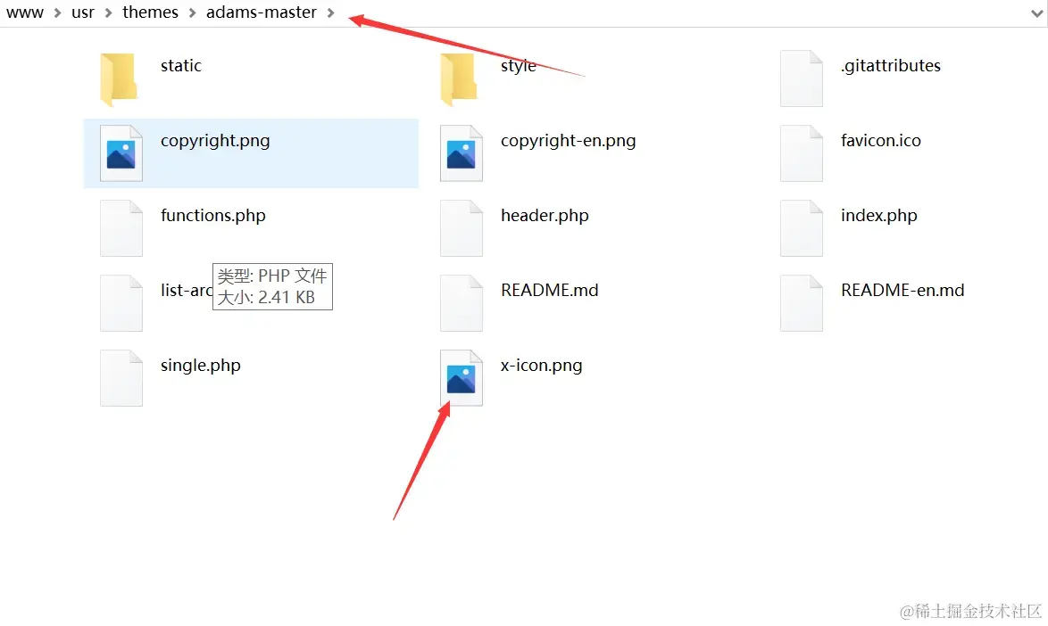Click the index.php file icon
The height and width of the screenshot is (626, 1048).
[802, 228]
